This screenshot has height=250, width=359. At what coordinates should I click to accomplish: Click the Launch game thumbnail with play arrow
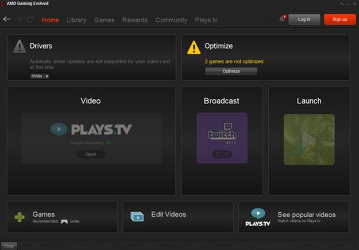point(309,139)
